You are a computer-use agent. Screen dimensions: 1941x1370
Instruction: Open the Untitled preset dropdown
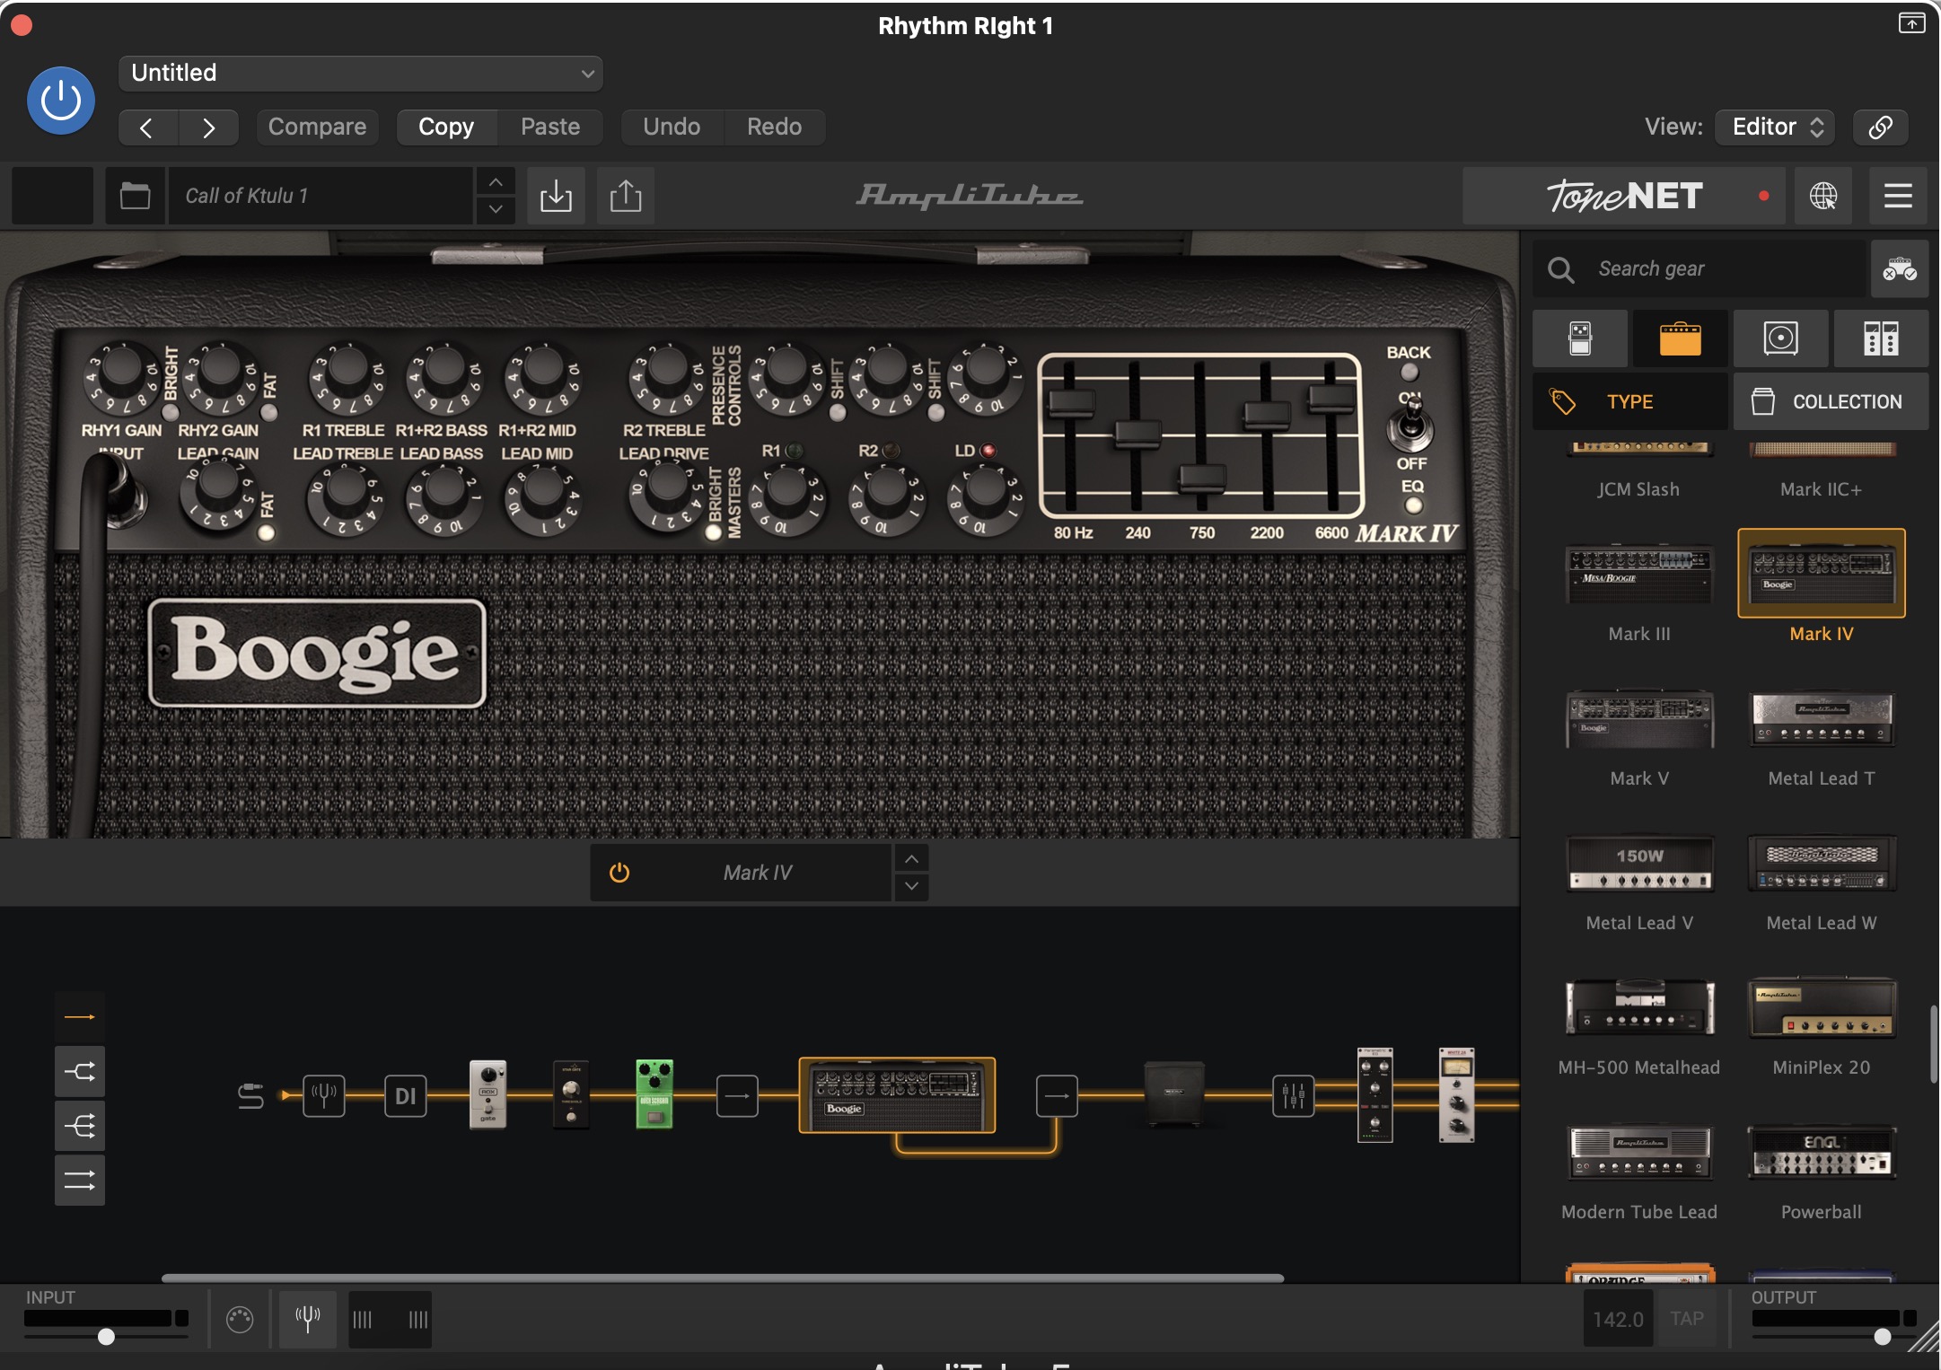coord(361,73)
